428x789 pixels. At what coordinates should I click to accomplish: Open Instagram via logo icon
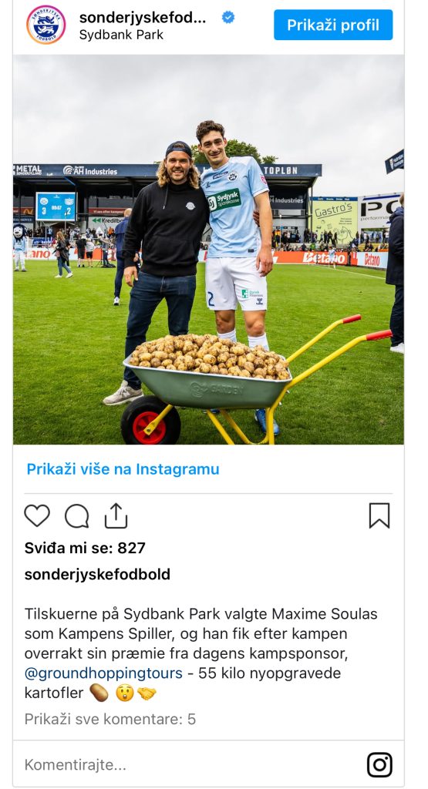point(379,765)
